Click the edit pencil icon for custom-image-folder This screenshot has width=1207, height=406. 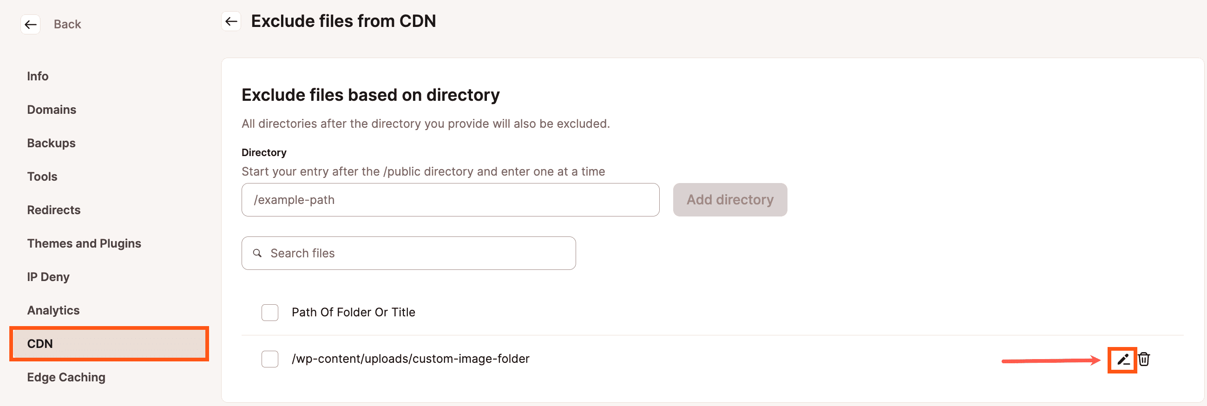[1122, 359]
